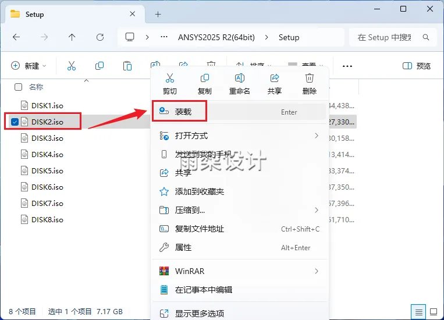
Task: Expand the WinRAR submenu
Action: click(317, 271)
